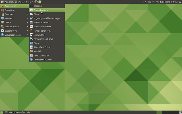The width and height of the screenshot is (182, 114).
Task: Launch Character Map
Action: coord(47,10)
